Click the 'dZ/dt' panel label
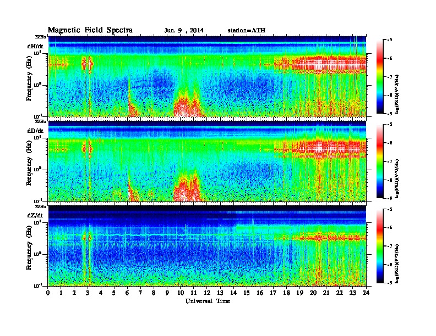The image size is (436, 336). pyautogui.click(x=35, y=215)
